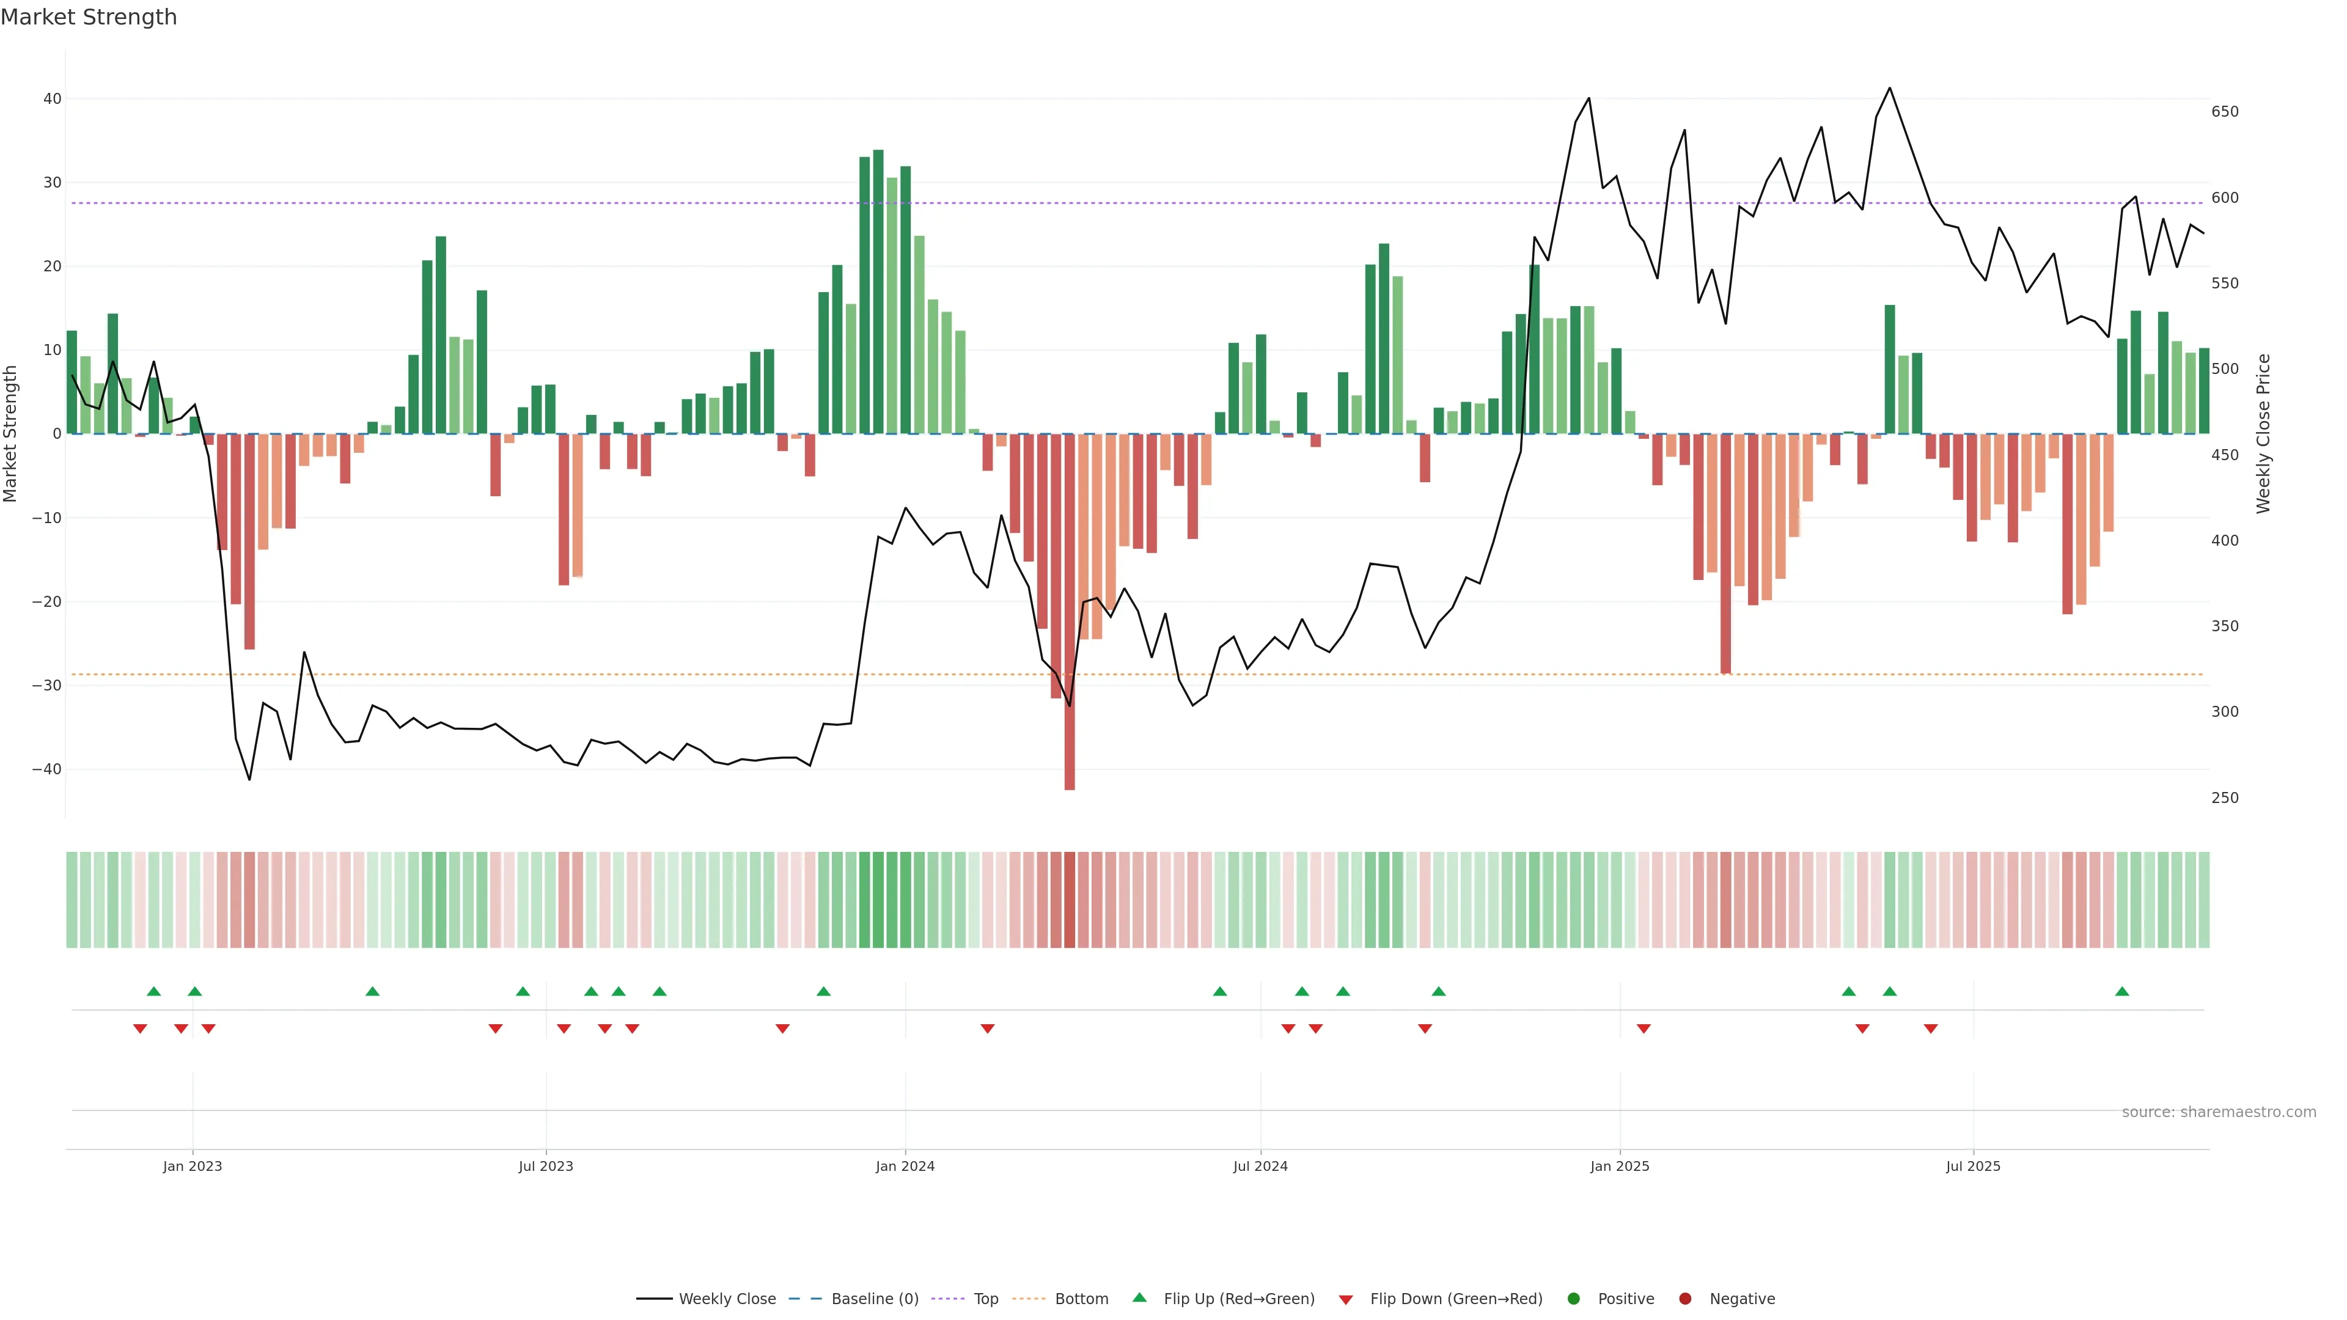Click the source: sharemaestro.com text

pyautogui.click(x=2219, y=1112)
